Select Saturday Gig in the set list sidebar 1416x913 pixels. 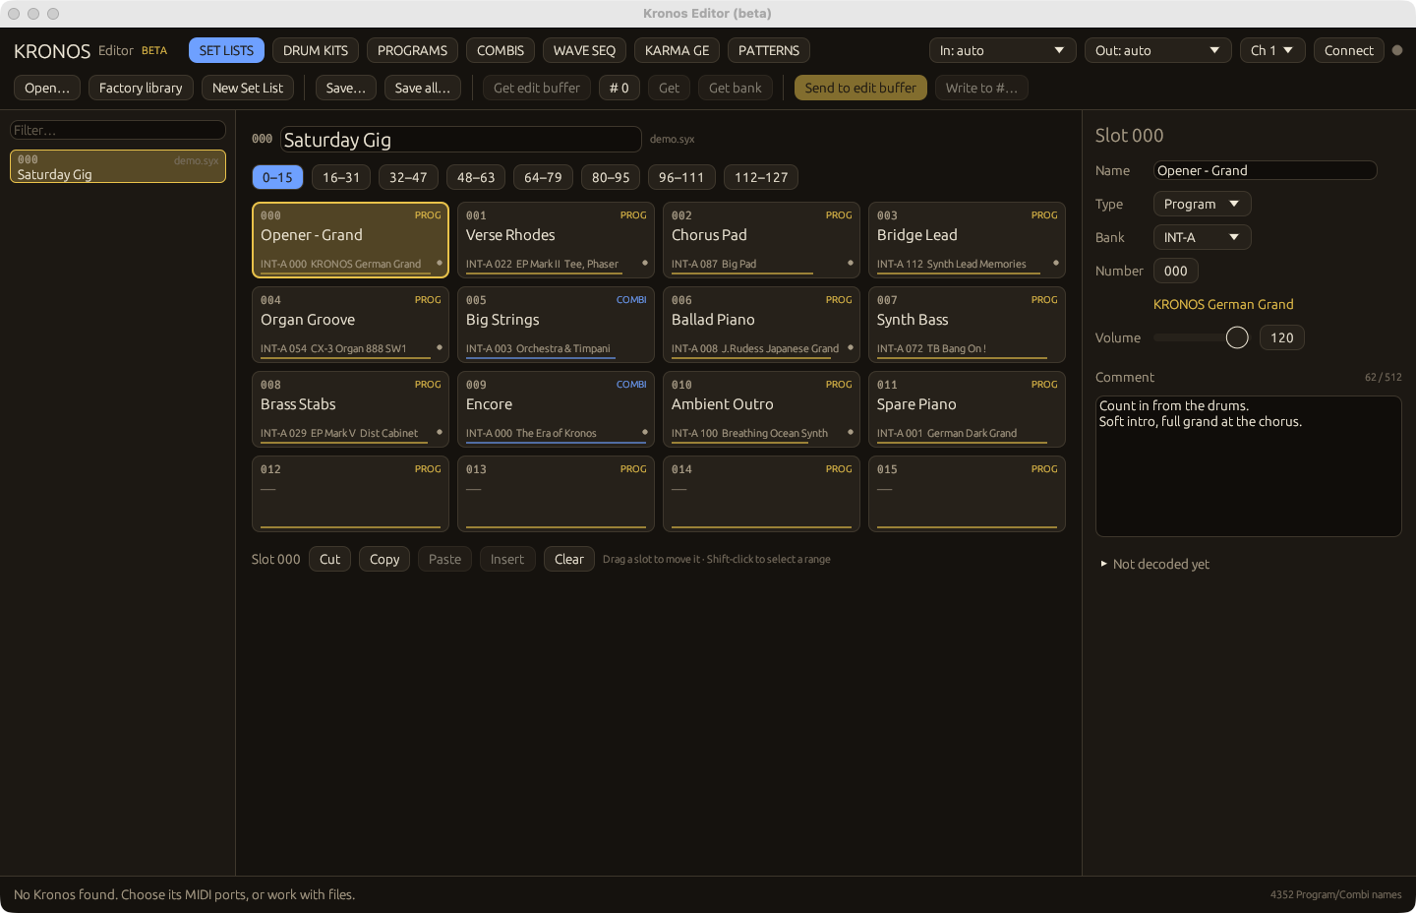point(118,166)
